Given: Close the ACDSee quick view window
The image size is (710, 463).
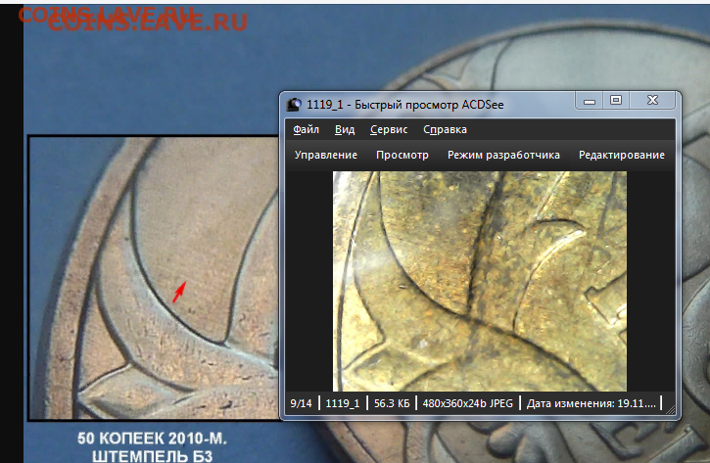Looking at the screenshot, I should [652, 101].
